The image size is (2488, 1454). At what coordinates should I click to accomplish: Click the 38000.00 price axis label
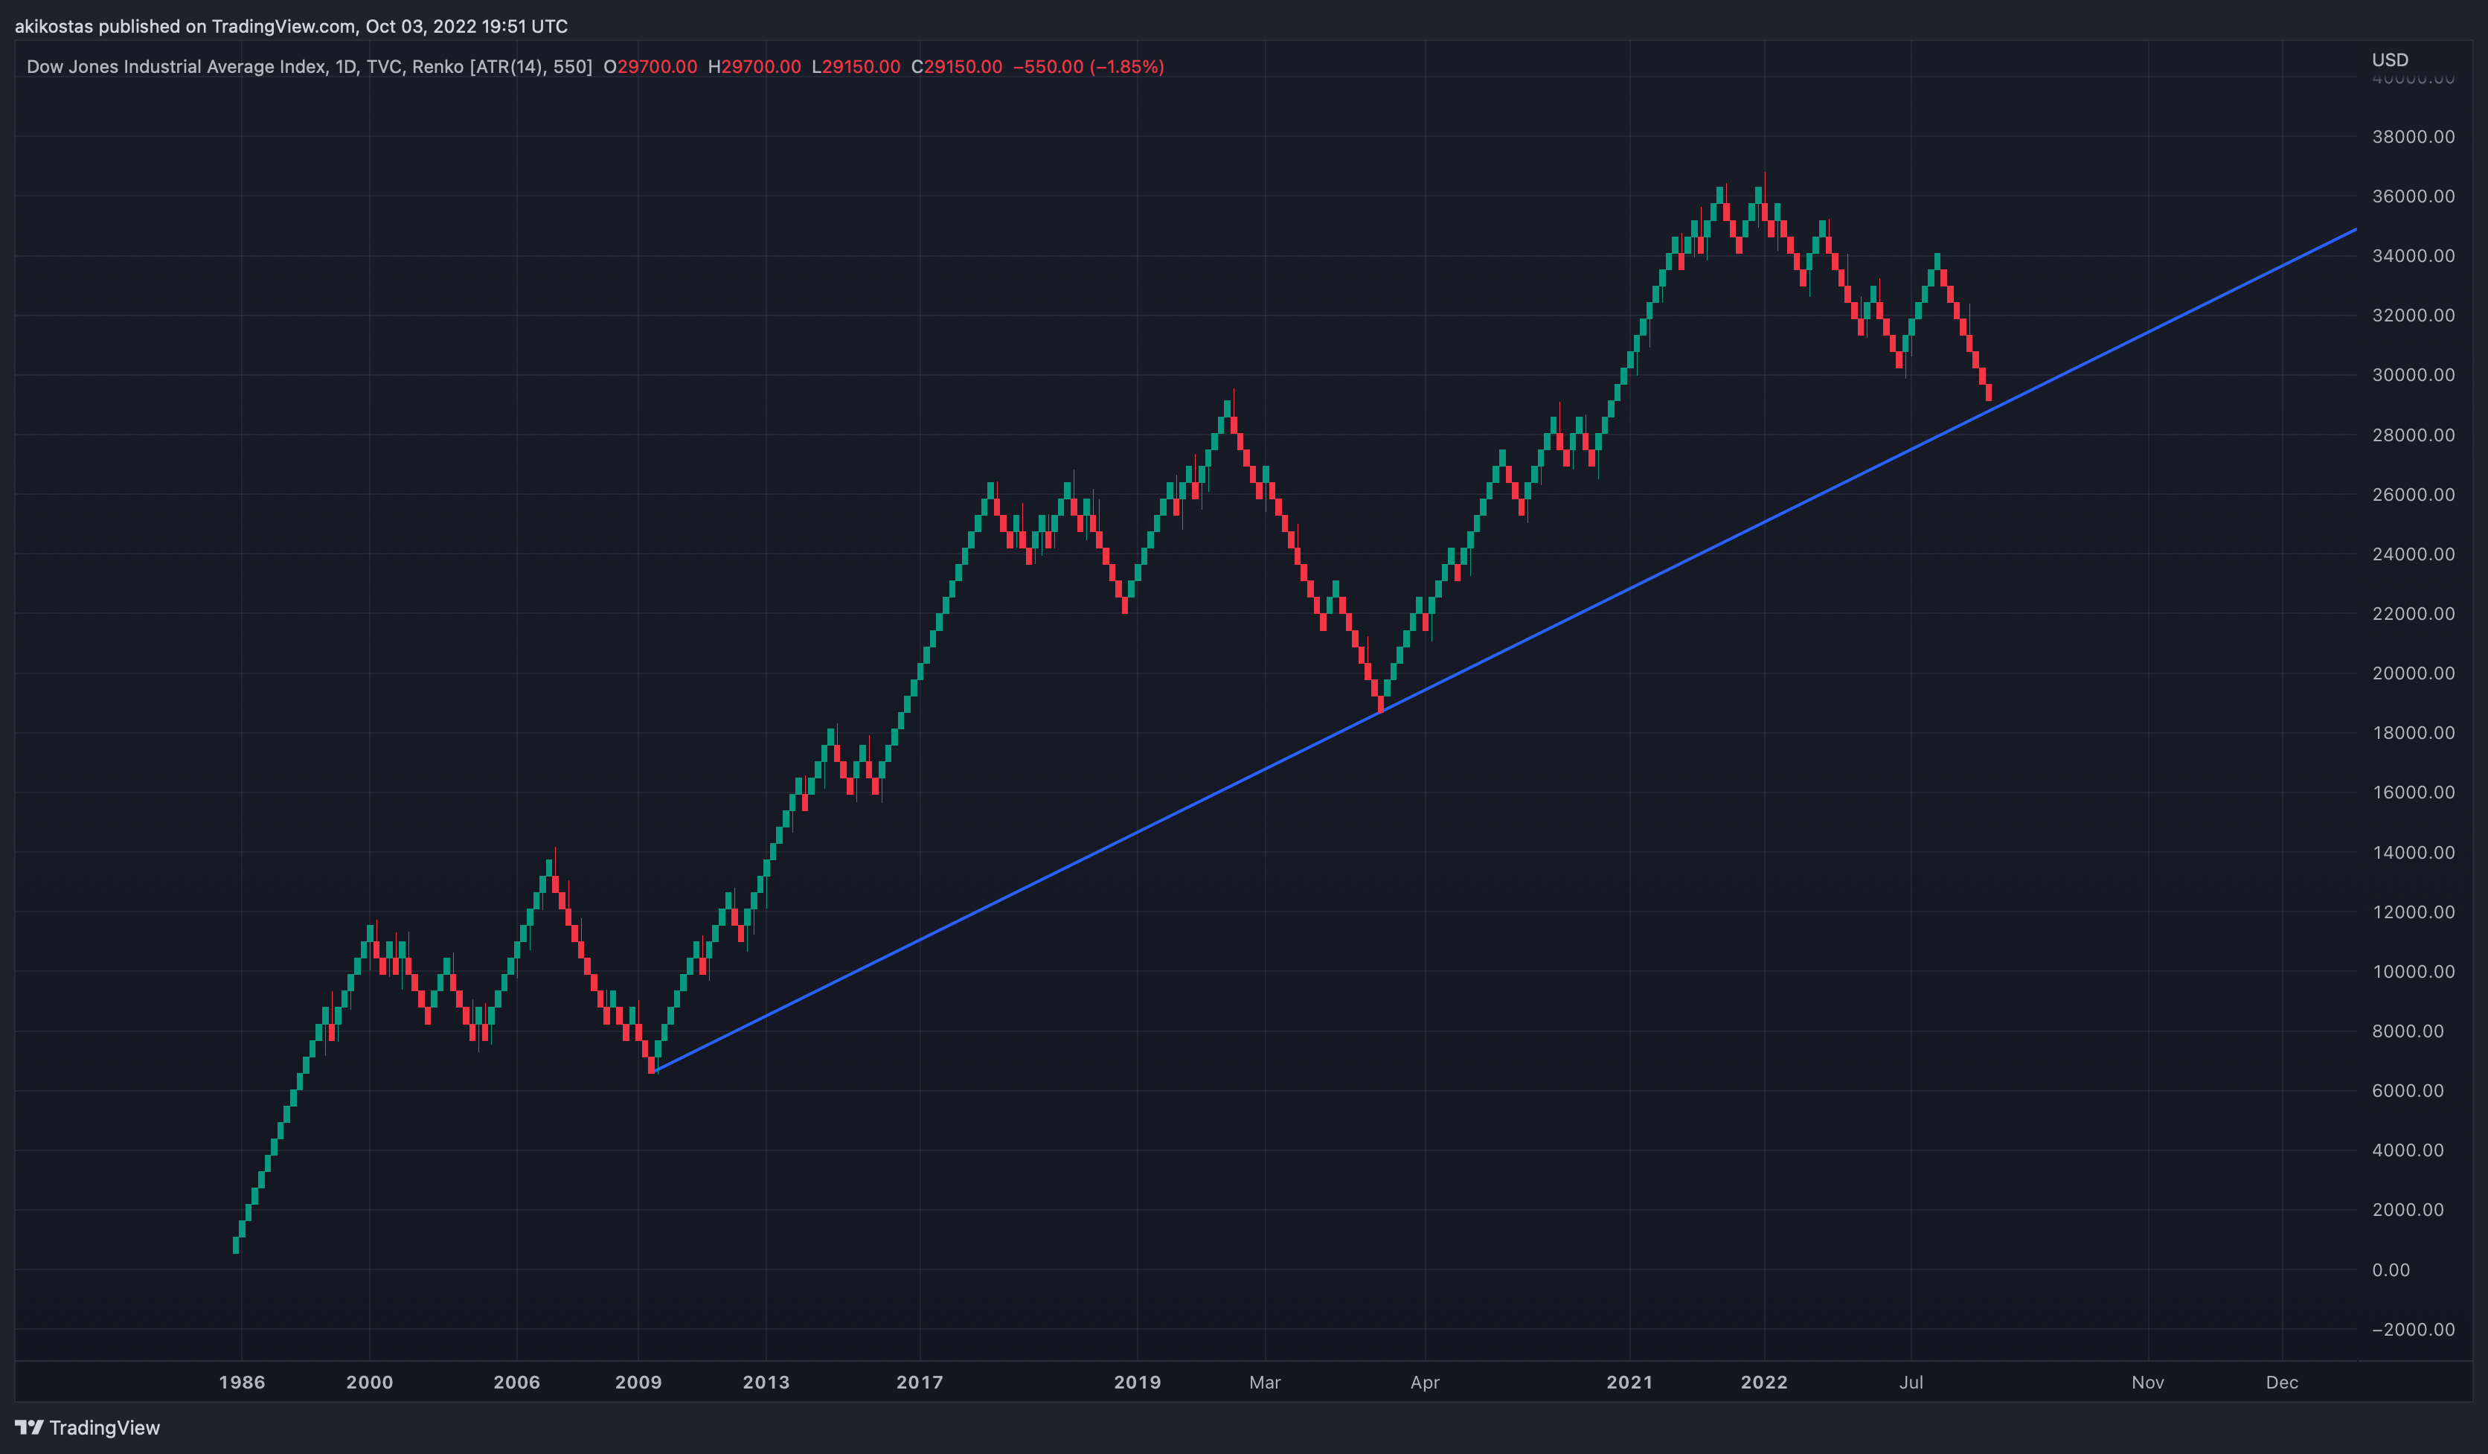(2413, 136)
